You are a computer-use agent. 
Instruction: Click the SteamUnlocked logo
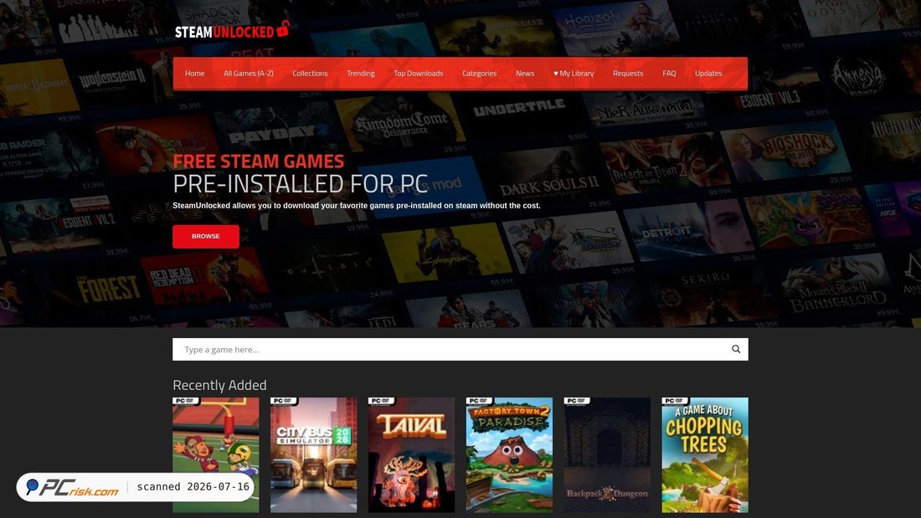pyautogui.click(x=232, y=30)
